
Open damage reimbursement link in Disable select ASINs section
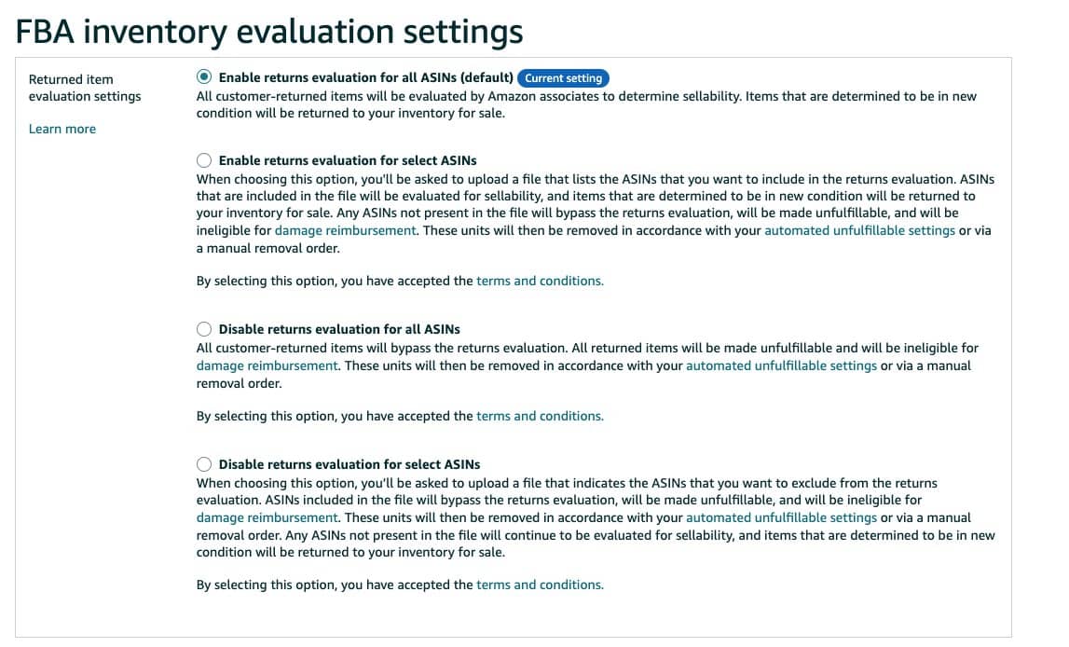267,517
